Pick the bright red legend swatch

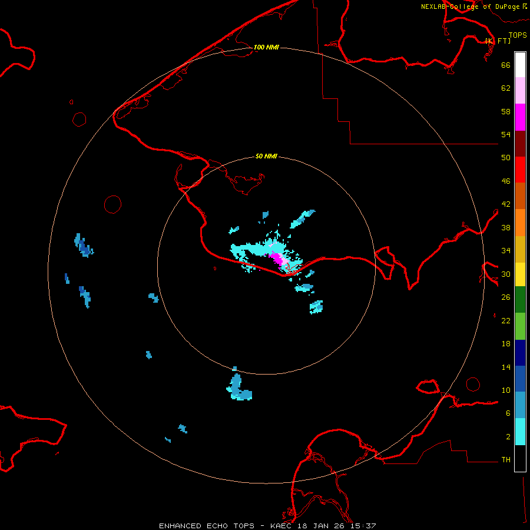[x=520, y=170]
